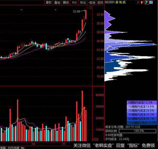Click the 复权 toolbar button
The image size is (158, 149).
click(x=48, y=2)
